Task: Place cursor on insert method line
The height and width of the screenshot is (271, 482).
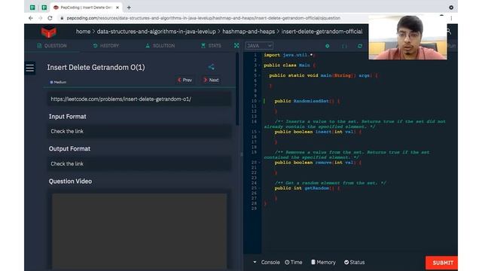Action: 318,132
